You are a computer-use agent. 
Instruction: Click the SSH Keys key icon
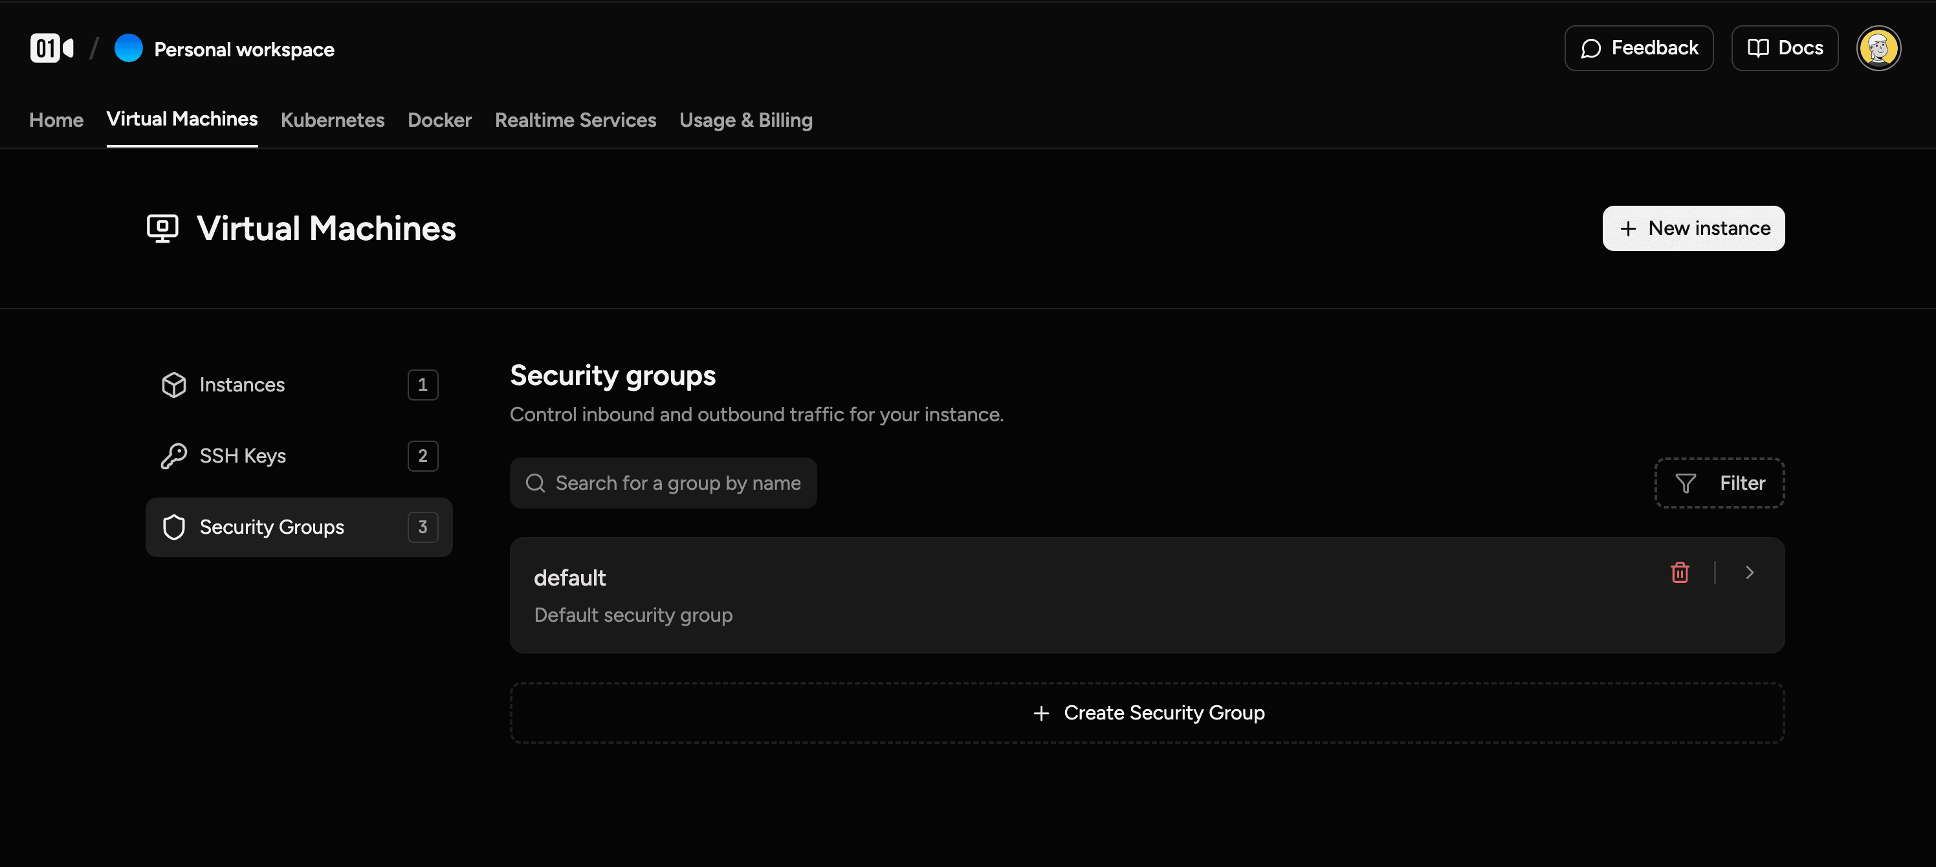pos(173,455)
